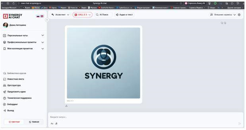This screenshot has height=130, width=246.
Task: Click the Предложить идею paper plane icon
Action: [x=4, y=92]
